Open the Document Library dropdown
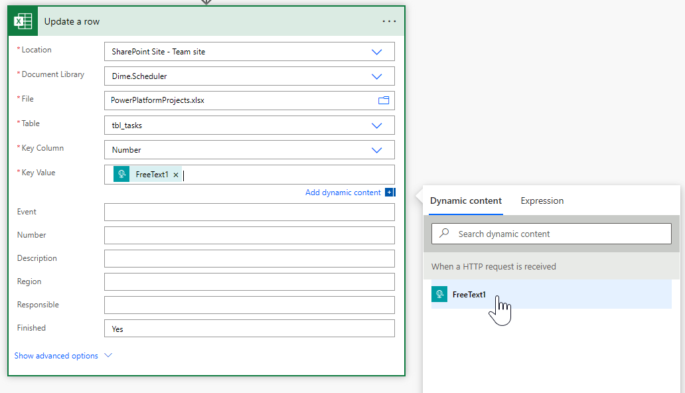 [376, 76]
